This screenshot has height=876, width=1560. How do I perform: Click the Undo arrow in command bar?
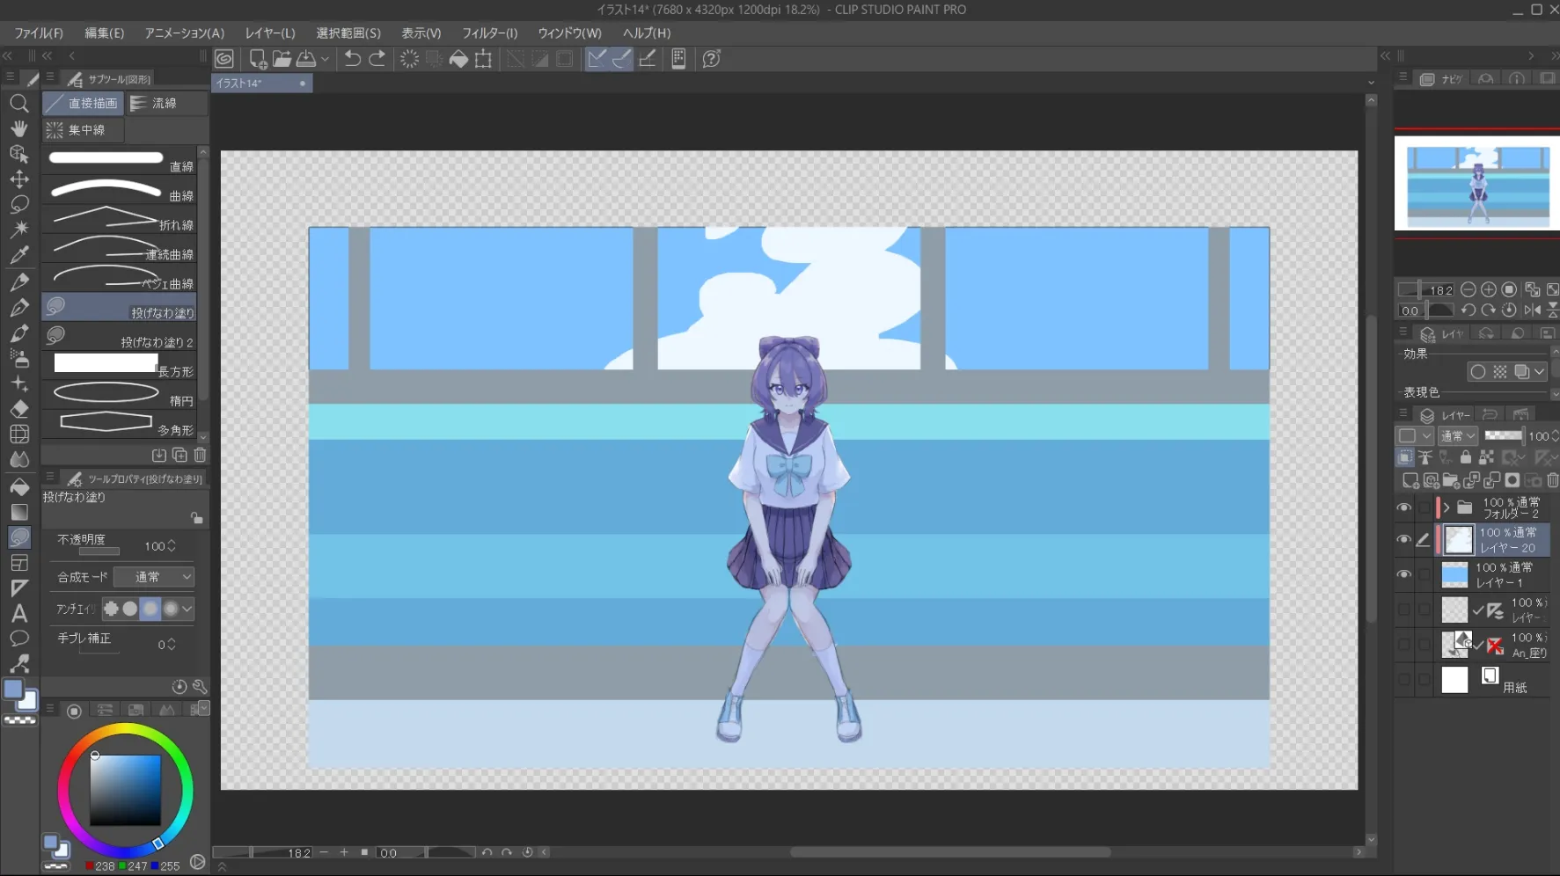(x=352, y=59)
